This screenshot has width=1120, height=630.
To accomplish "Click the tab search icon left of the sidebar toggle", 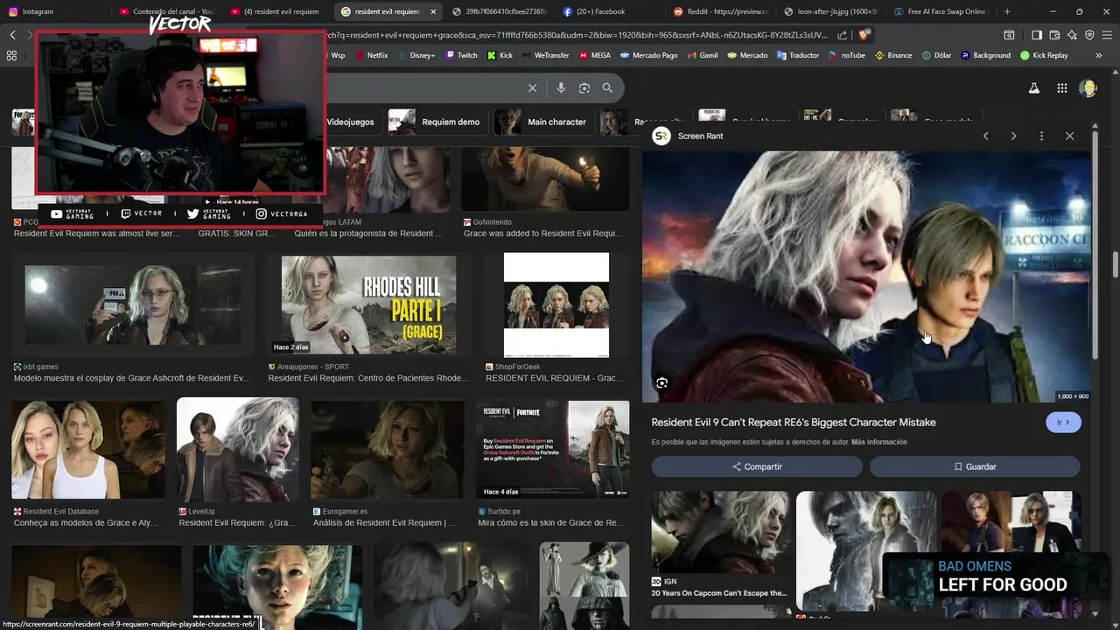I will point(1009,35).
